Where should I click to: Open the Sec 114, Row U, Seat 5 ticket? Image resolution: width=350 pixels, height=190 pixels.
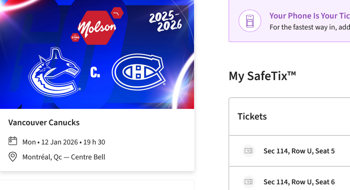tap(299, 151)
